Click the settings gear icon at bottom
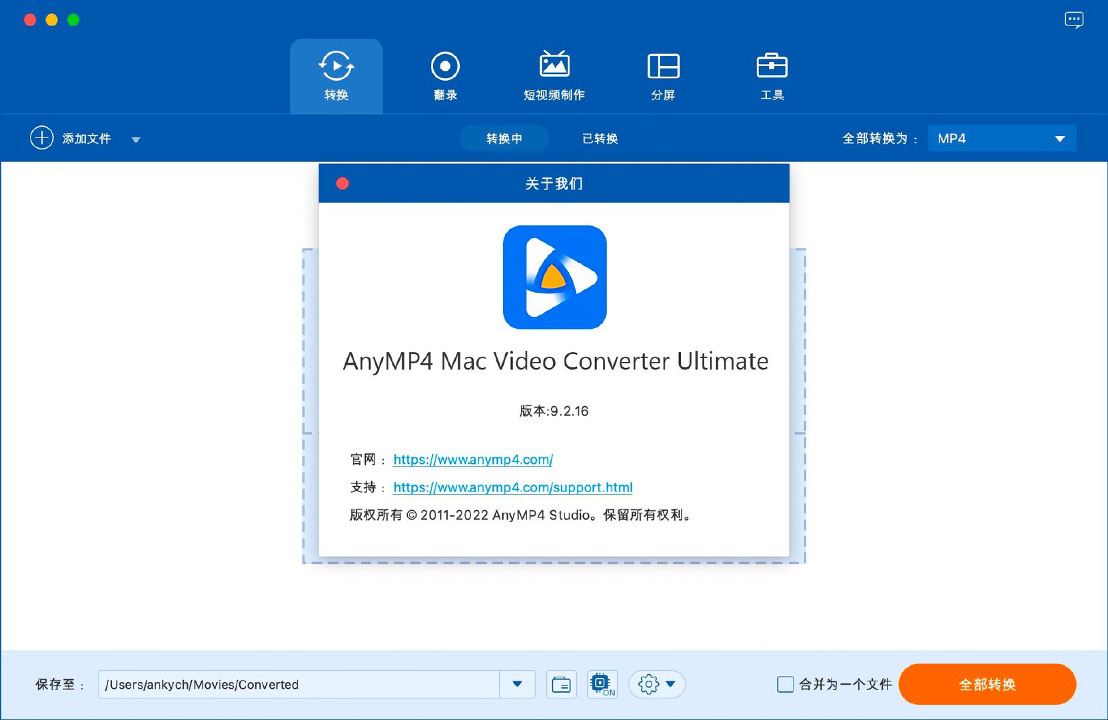Image resolution: width=1108 pixels, height=720 pixels. [x=648, y=684]
